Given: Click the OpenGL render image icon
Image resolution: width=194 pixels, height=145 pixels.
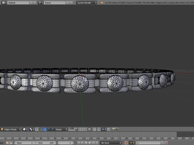Looking at the screenshot, I should (113, 129).
